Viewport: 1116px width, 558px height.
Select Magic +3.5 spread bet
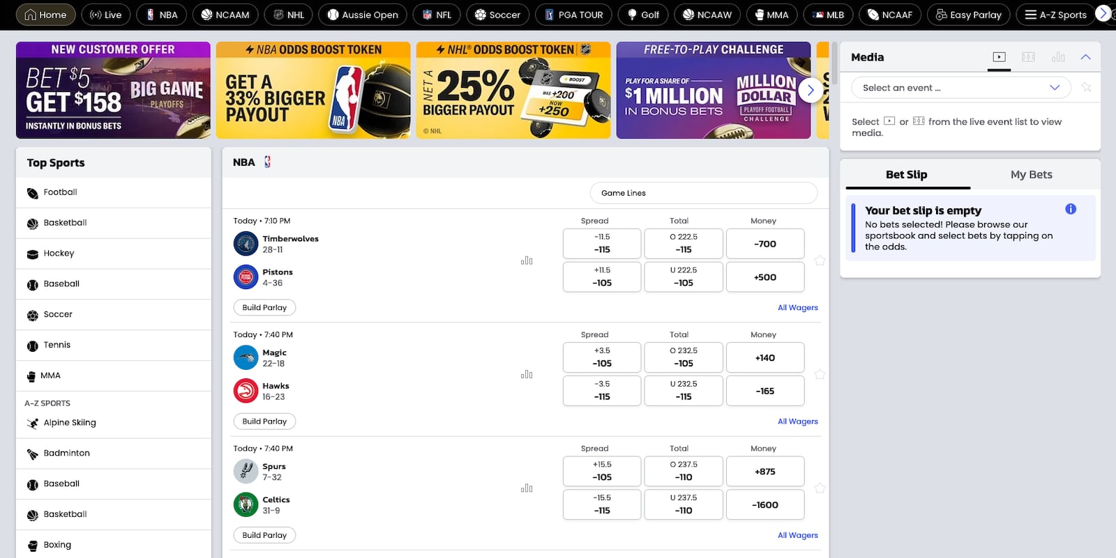(x=602, y=357)
